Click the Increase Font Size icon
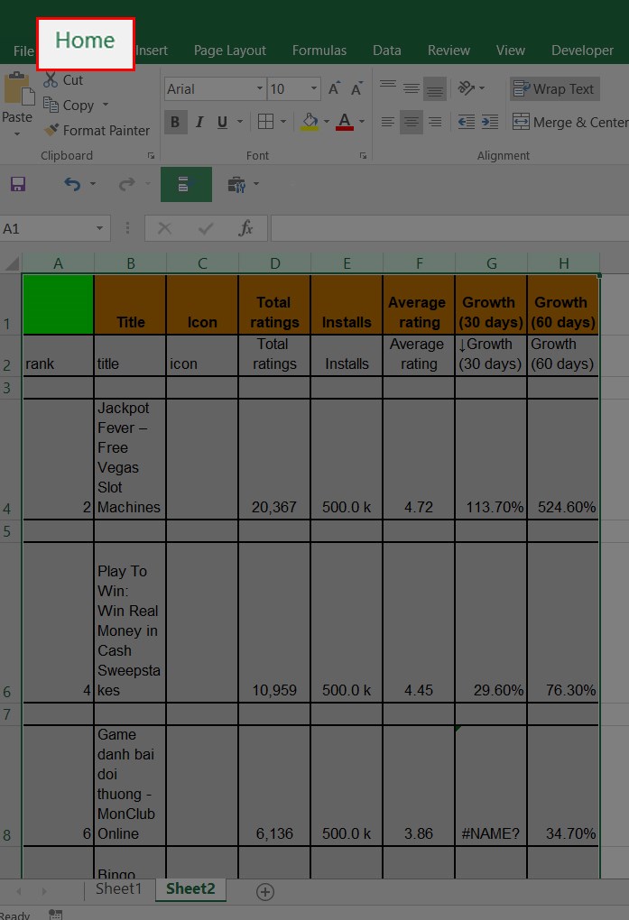Screen dimensions: 629x920 click(334, 88)
